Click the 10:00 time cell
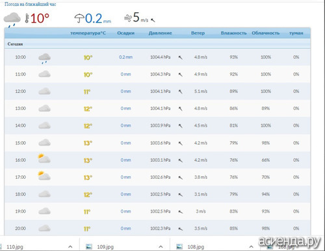Viewport: 325px width, 251px height. pyautogui.click(x=21, y=57)
